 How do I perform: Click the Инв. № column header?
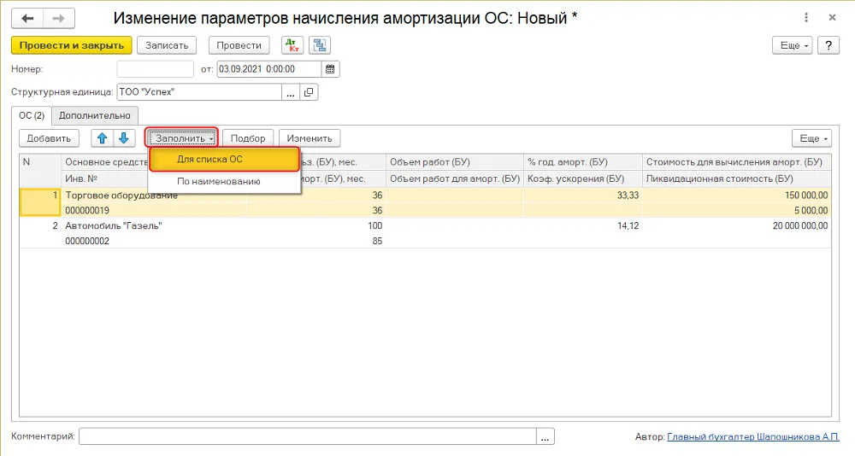[x=104, y=178]
